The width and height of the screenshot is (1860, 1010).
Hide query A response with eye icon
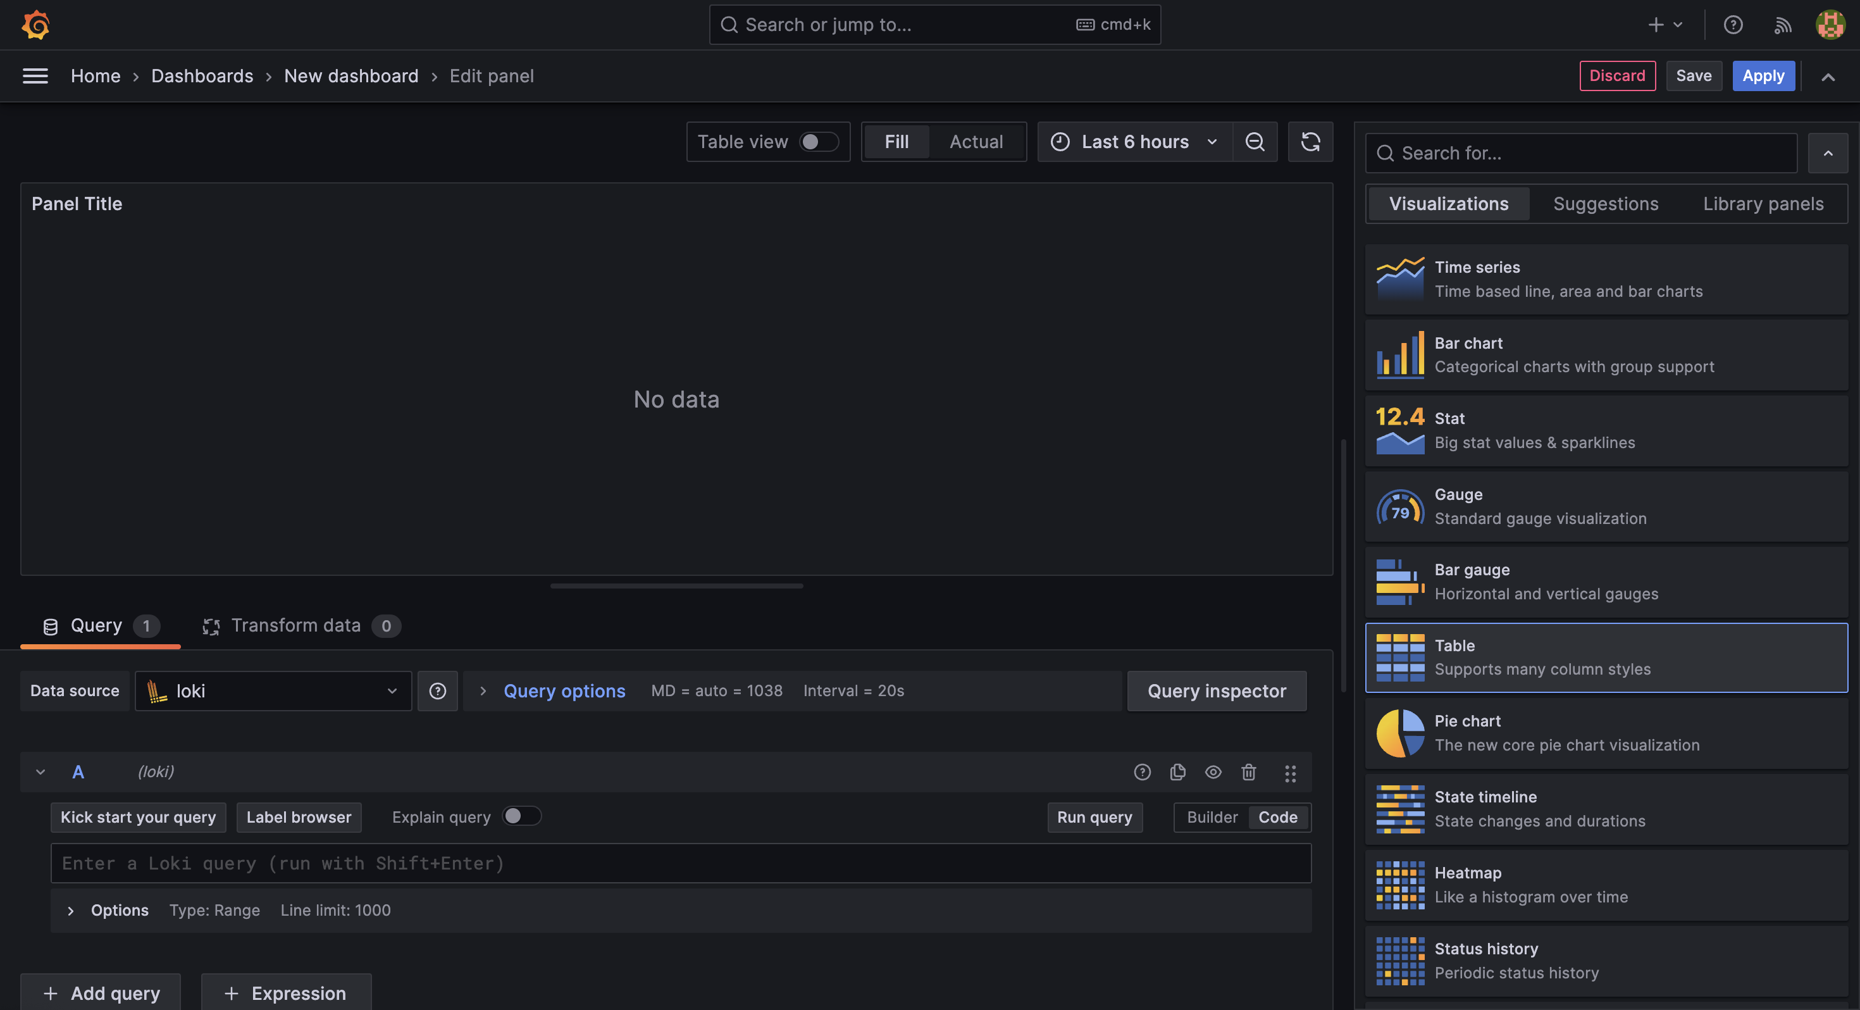(x=1213, y=772)
